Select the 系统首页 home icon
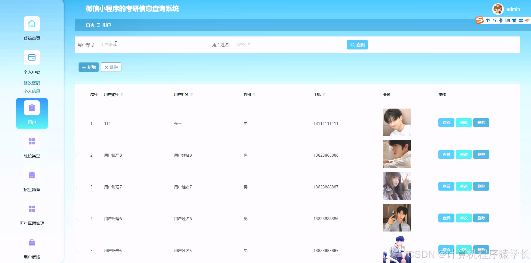This screenshot has height=263, width=531. pos(32,24)
